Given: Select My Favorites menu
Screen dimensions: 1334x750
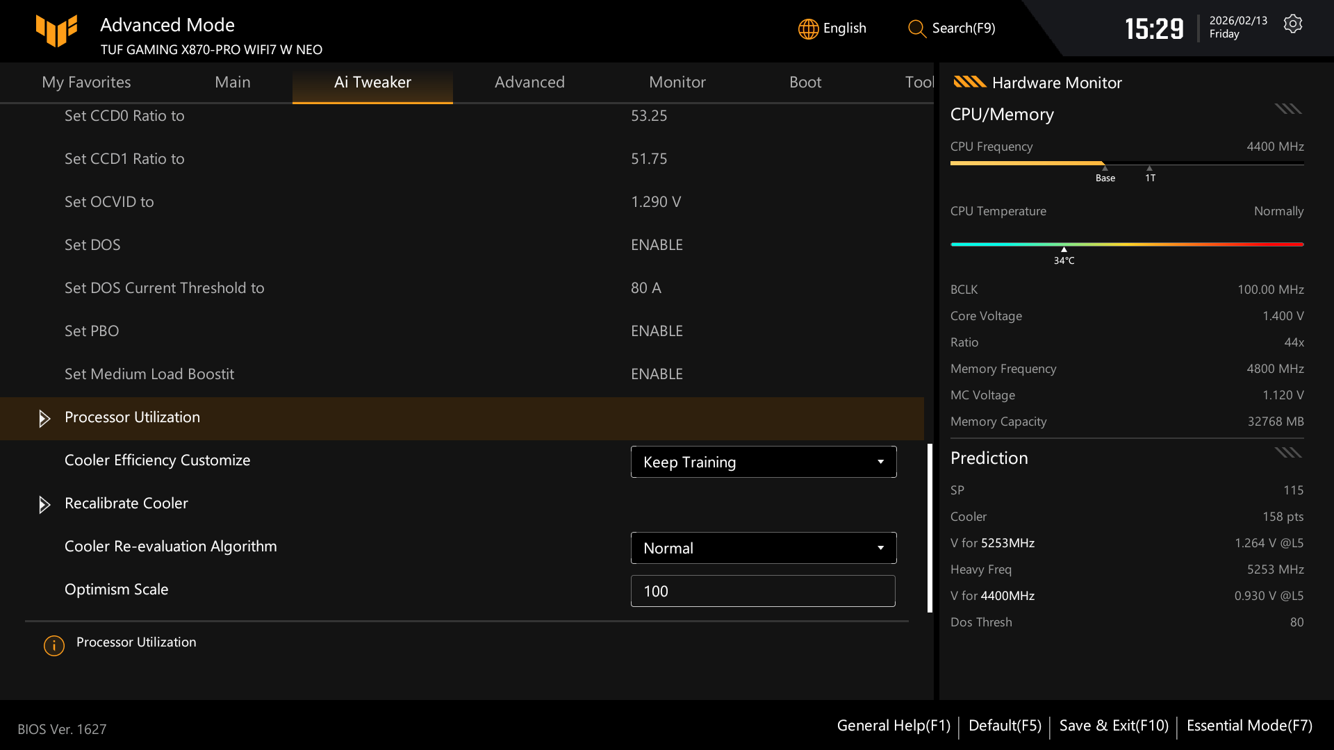Looking at the screenshot, I should [86, 82].
